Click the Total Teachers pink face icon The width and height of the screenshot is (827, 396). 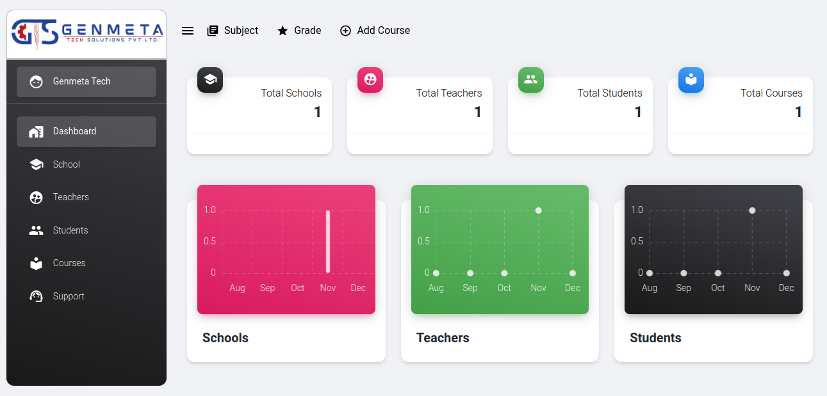tap(370, 80)
